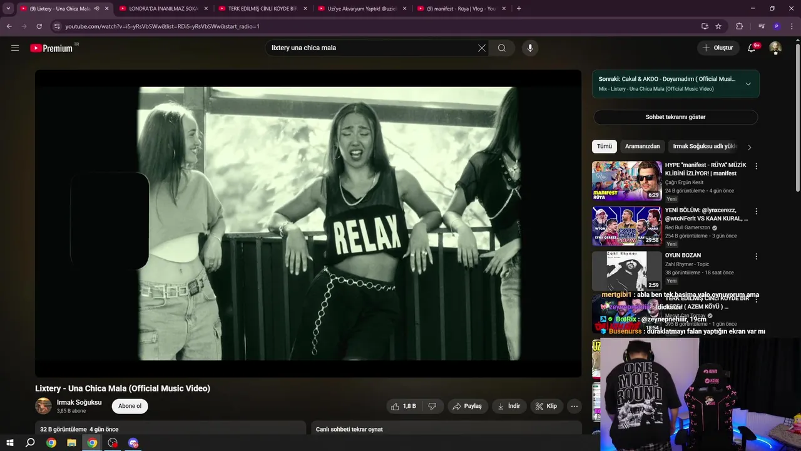Select the Tümü filter chip

click(605, 146)
